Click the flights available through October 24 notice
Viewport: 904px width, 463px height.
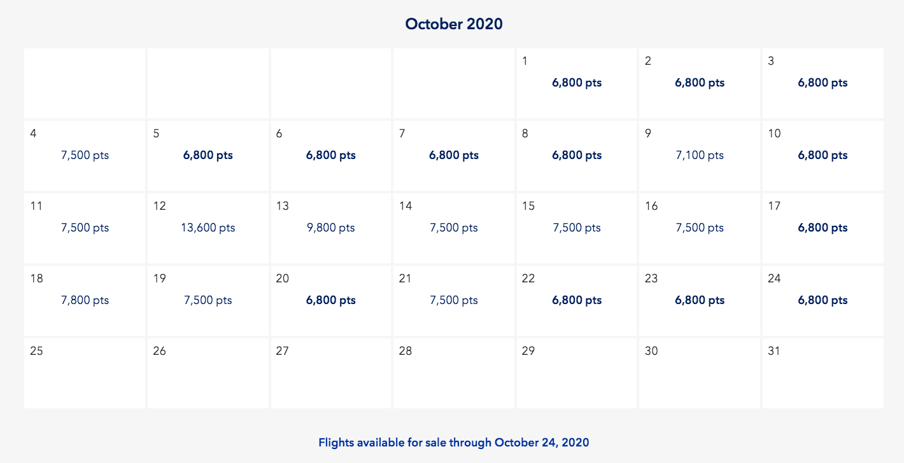tap(453, 442)
